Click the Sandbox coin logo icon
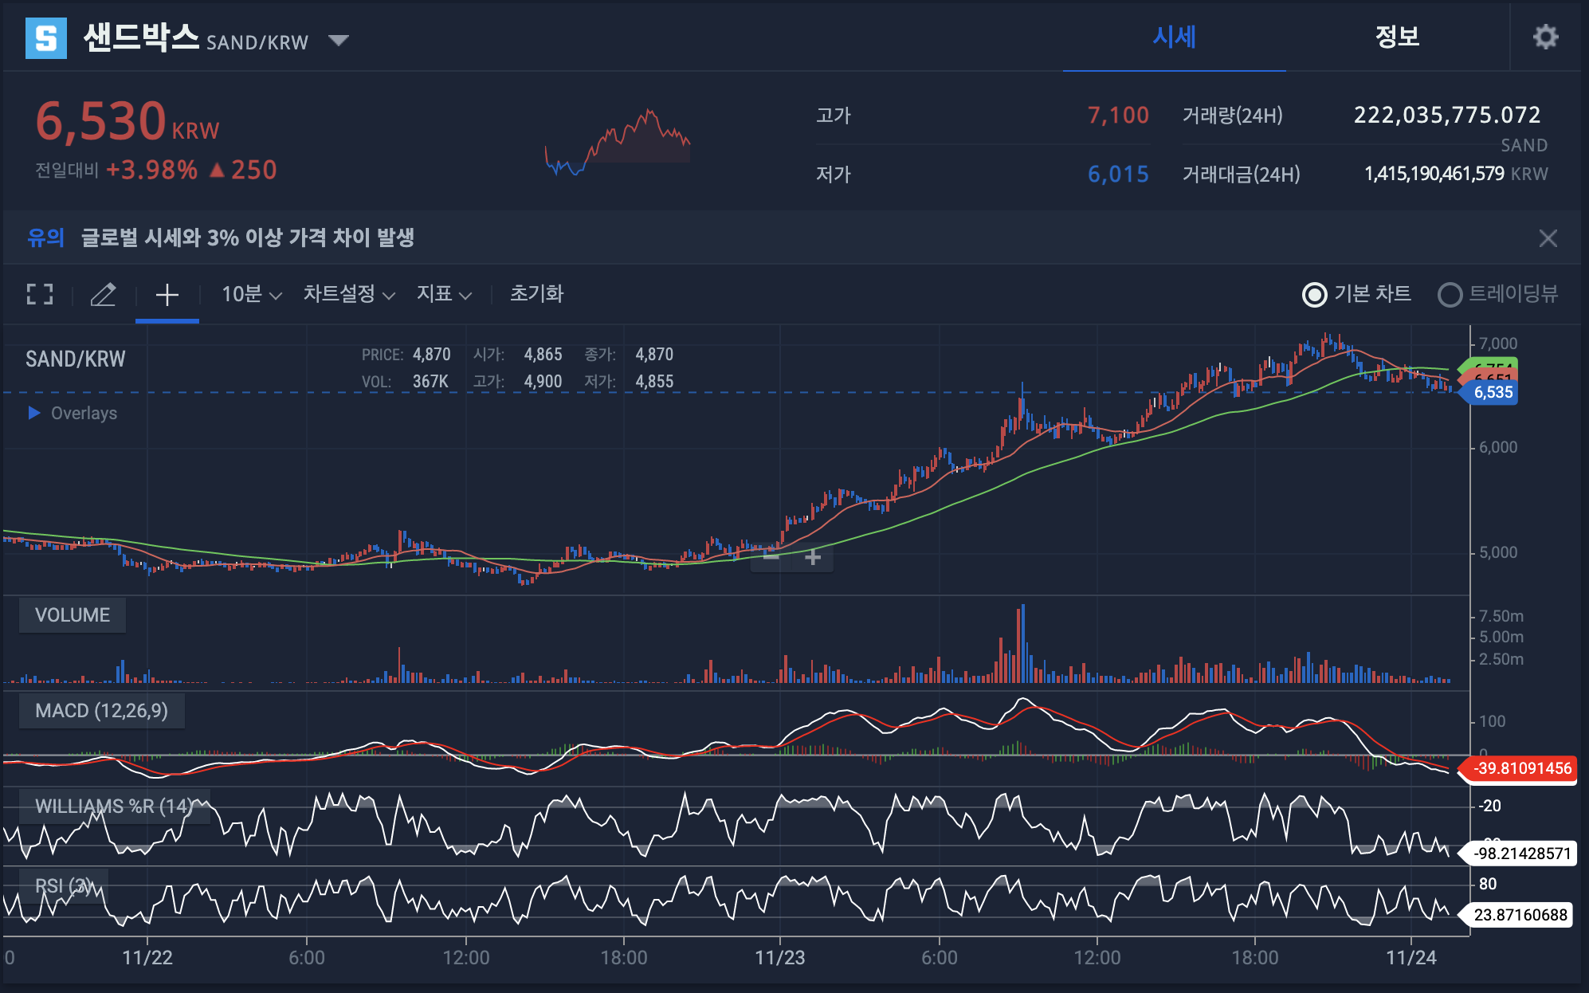The image size is (1589, 993). (46, 38)
